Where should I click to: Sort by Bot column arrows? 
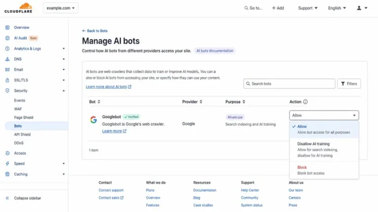[99, 102]
